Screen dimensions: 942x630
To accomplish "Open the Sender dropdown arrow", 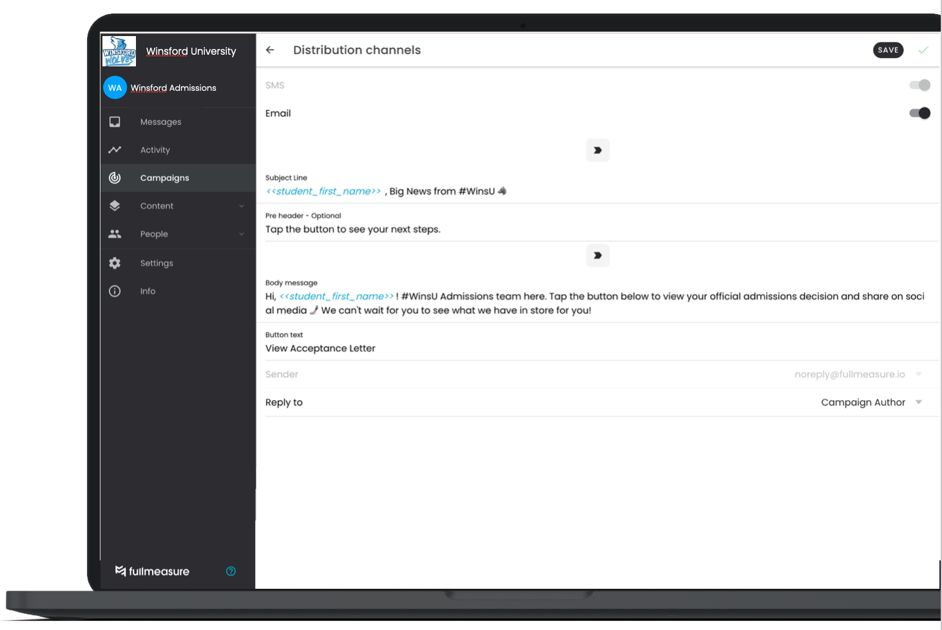I will tap(919, 374).
